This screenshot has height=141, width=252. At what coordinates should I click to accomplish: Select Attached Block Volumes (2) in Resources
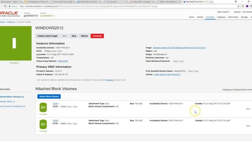12,97
